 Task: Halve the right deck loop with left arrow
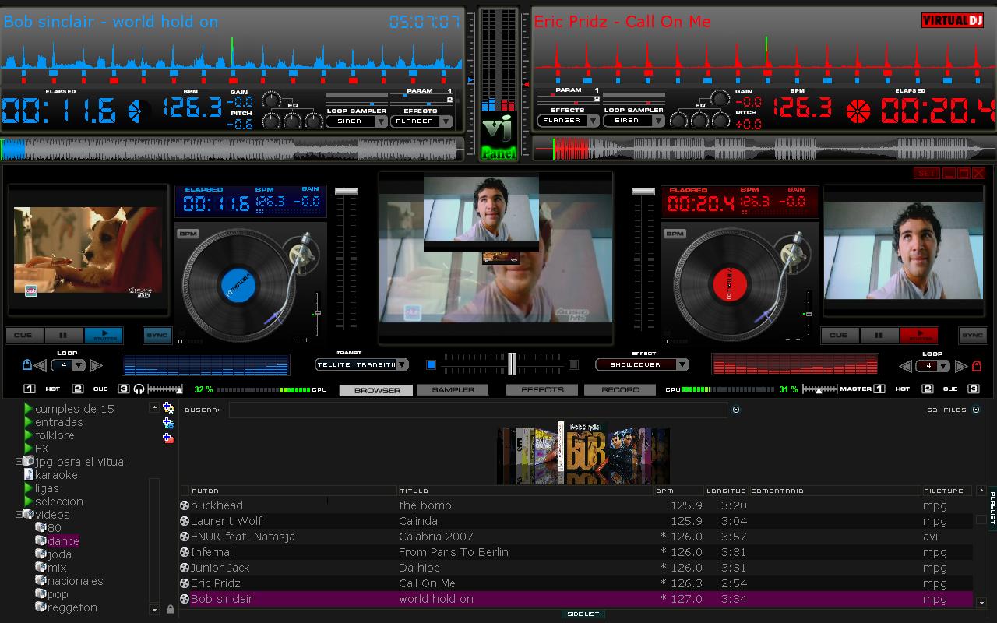pos(904,365)
